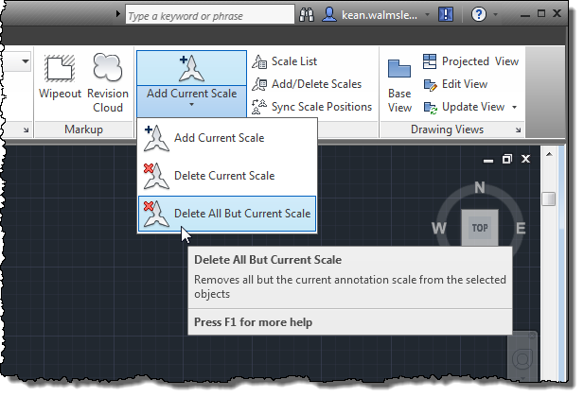Click the vertical scrollbar thumb
Screen dimensions: 584x397
[548, 198]
